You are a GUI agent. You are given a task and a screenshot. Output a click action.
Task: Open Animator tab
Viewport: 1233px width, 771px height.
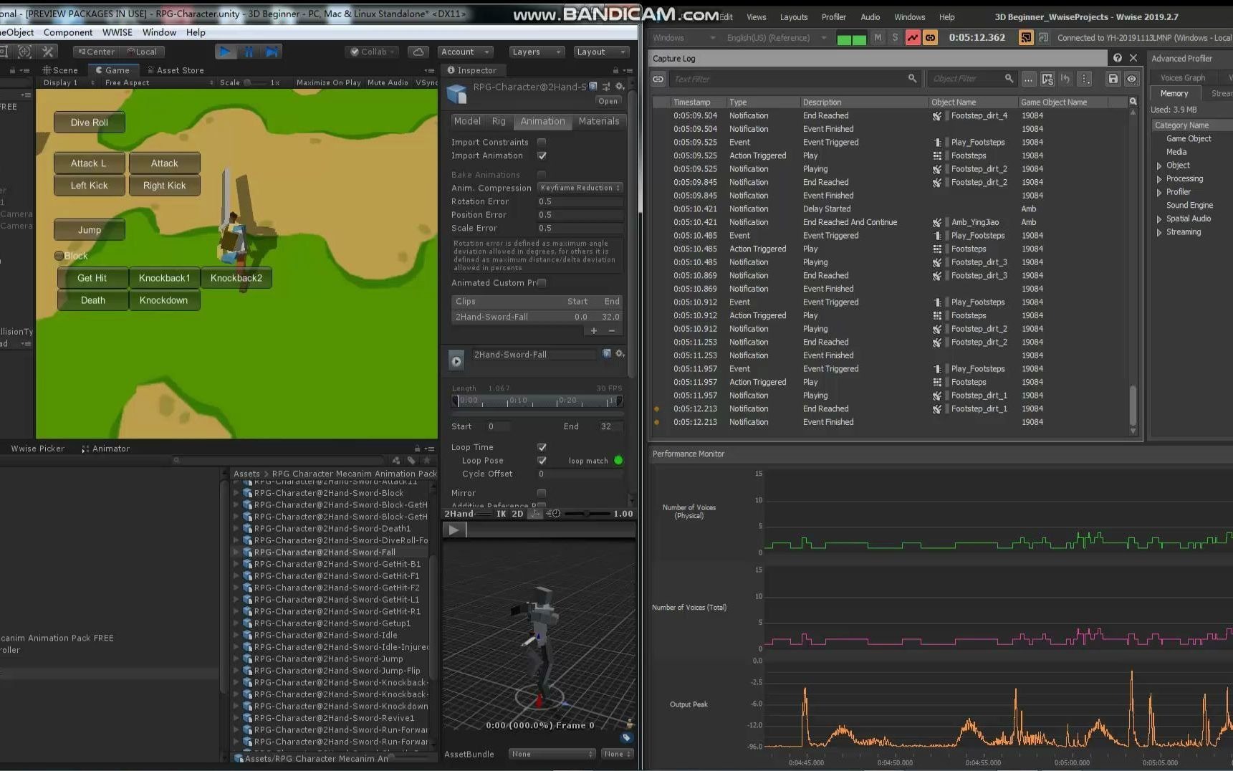pyautogui.click(x=106, y=449)
